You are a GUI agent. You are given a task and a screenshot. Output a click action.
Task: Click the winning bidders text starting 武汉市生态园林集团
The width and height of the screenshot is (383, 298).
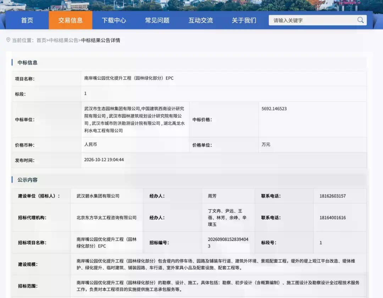(134, 120)
